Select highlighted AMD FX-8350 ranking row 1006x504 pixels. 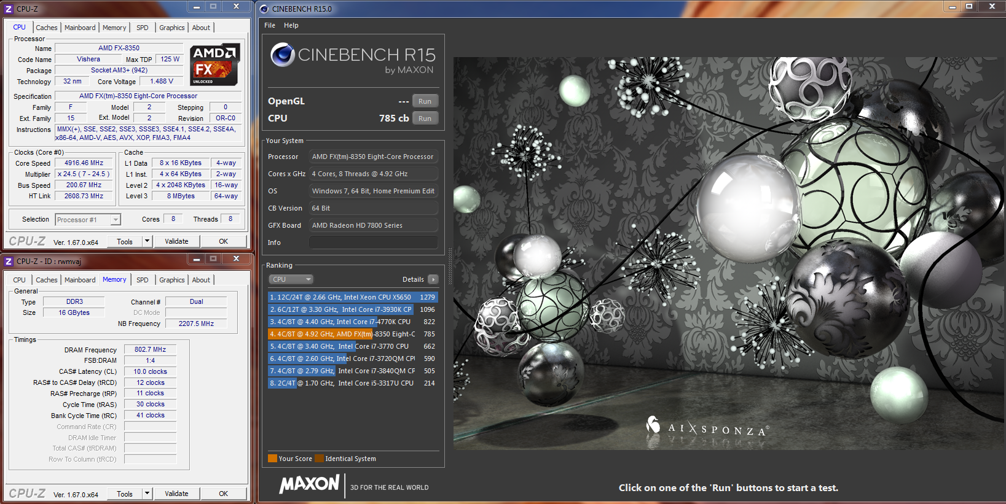point(353,334)
